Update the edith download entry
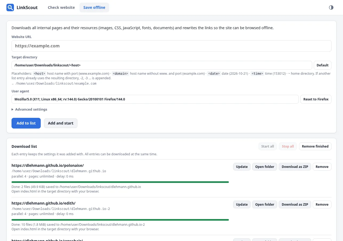343x241 pixels. coord(242,205)
